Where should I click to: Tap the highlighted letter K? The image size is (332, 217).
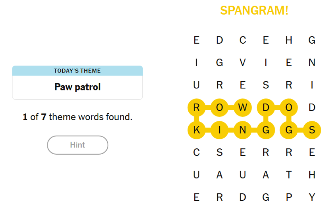[x=196, y=130]
